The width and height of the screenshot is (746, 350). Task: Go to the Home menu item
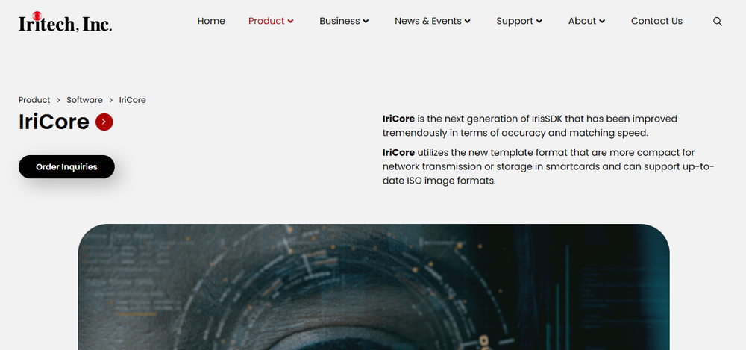click(x=211, y=21)
